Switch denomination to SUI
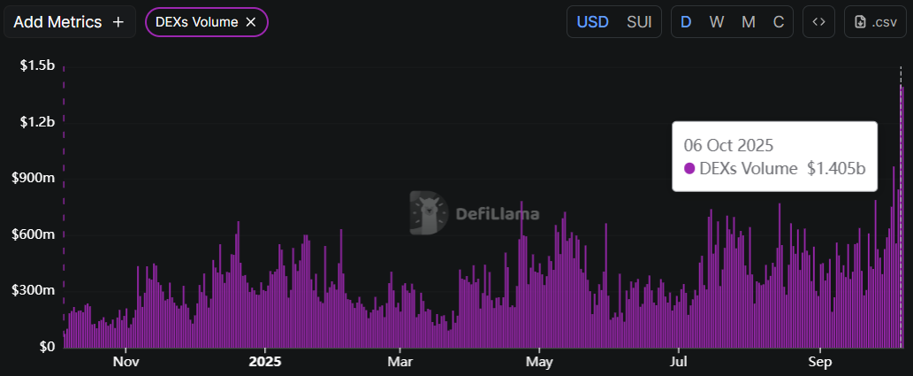 [x=639, y=22]
